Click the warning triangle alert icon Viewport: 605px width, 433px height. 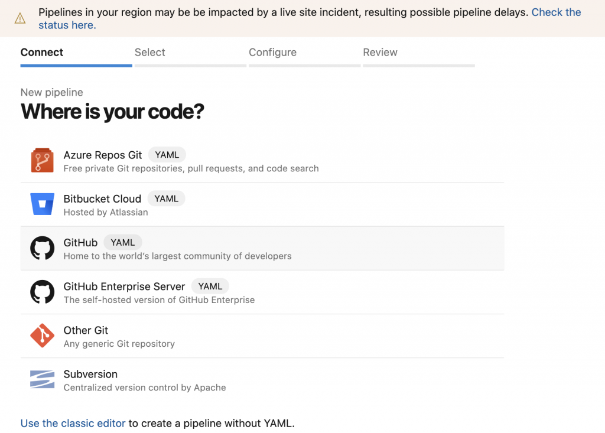point(20,18)
